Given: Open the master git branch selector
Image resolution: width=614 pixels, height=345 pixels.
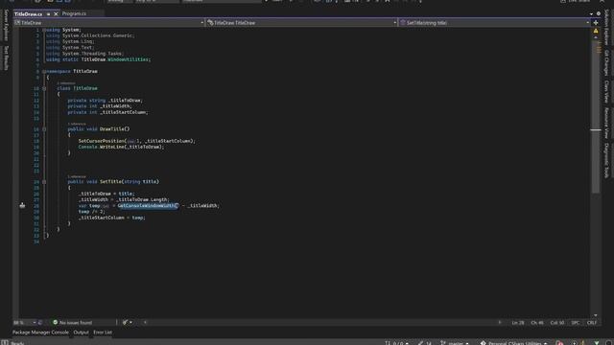Looking at the screenshot, I should 455,343.
